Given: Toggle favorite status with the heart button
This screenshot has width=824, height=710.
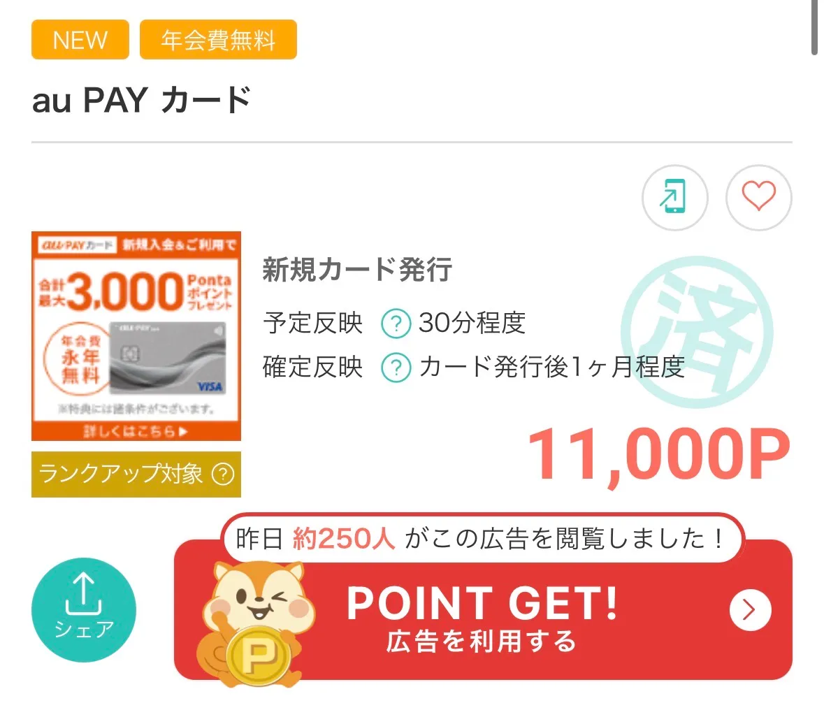Looking at the screenshot, I should coord(759,198).
